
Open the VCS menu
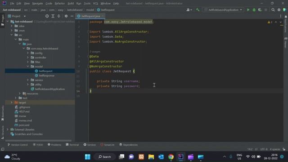tap(95, 4)
